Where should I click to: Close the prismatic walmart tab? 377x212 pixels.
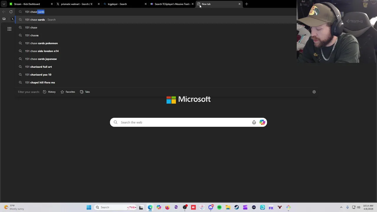[99, 4]
